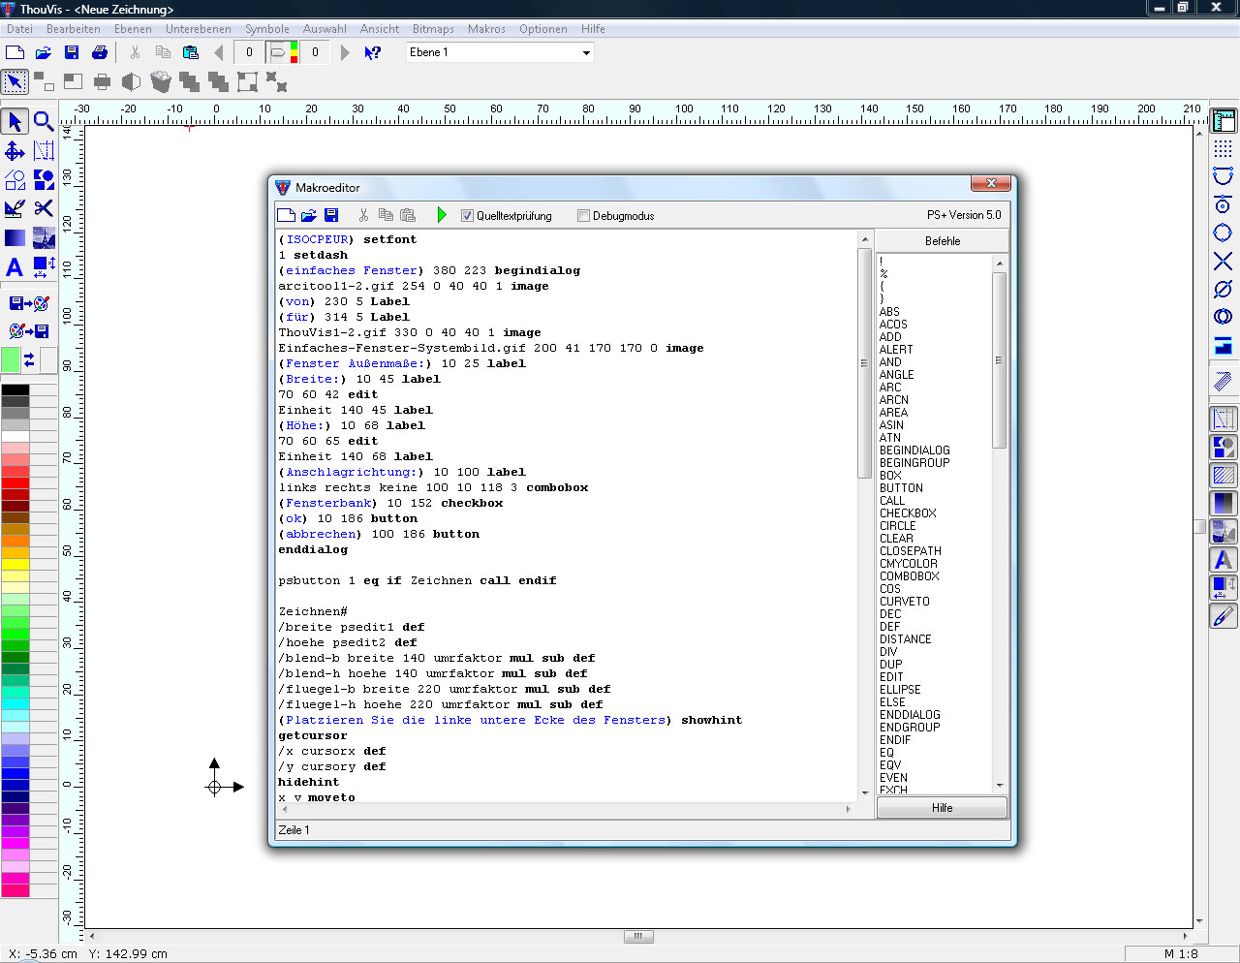Open the Makros menu
Screen dimensions: 1240x963
pyautogui.click(x=486, y=29)
